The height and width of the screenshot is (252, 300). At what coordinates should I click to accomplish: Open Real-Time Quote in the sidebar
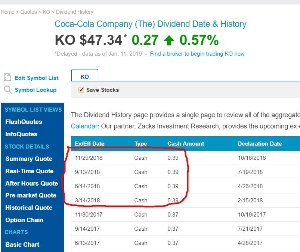(30, 171)
